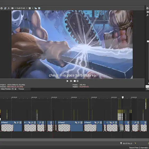Open event menu on tvframe2 clip near 00:50:00
The width and height of the screenshot is (149, 149).
(x=101, y=123)
